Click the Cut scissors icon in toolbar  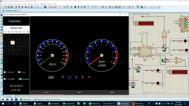(x=100, y=7)
